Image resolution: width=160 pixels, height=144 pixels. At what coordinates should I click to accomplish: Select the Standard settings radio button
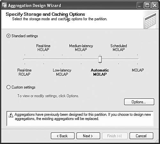8,36
